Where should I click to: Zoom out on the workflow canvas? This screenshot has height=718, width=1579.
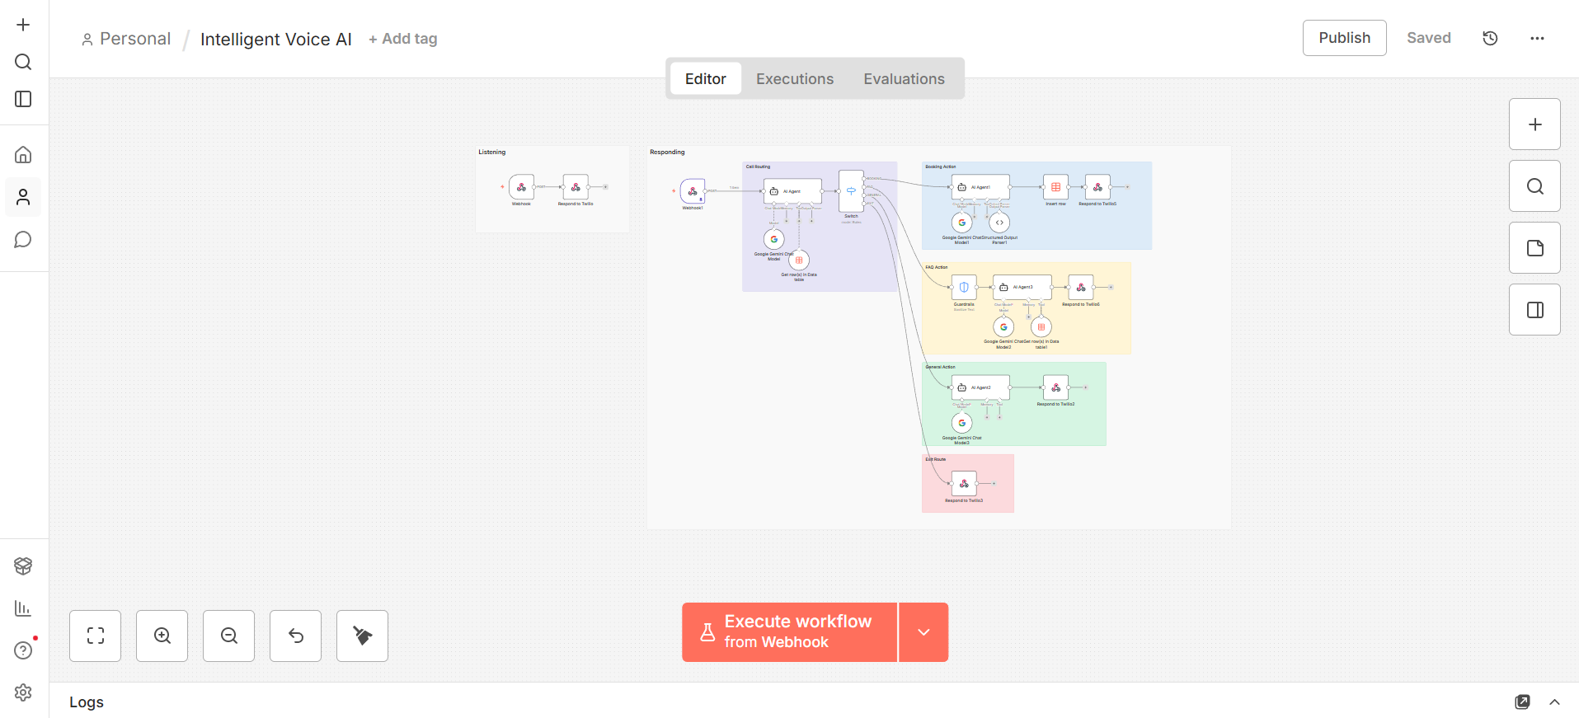pos(229,636)
